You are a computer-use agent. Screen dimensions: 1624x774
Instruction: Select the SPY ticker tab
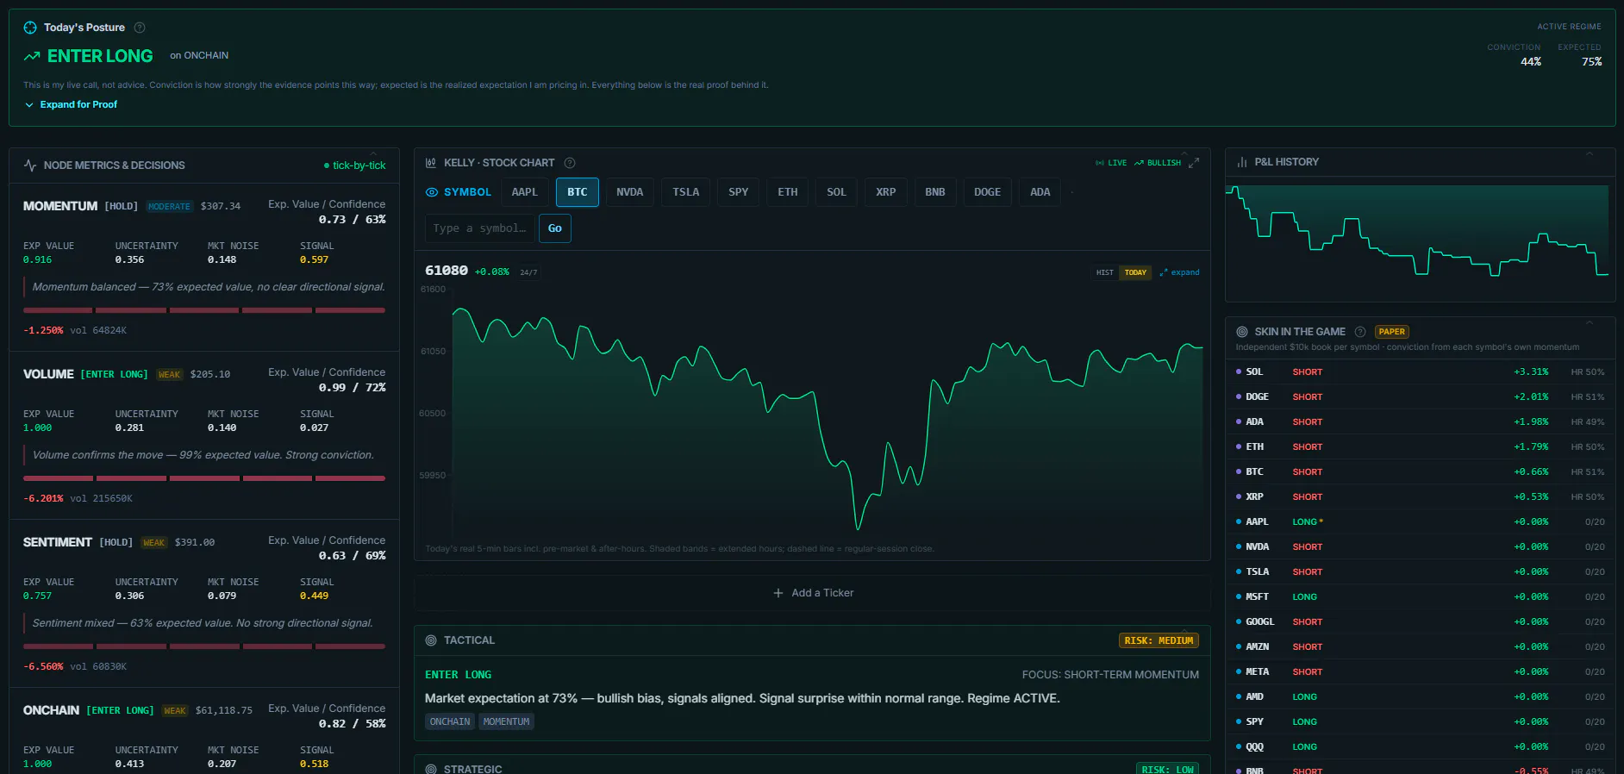point(739,192)
